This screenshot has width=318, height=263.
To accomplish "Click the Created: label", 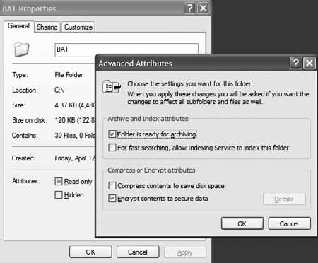I will pyautogui.click(x=23, y=158).
